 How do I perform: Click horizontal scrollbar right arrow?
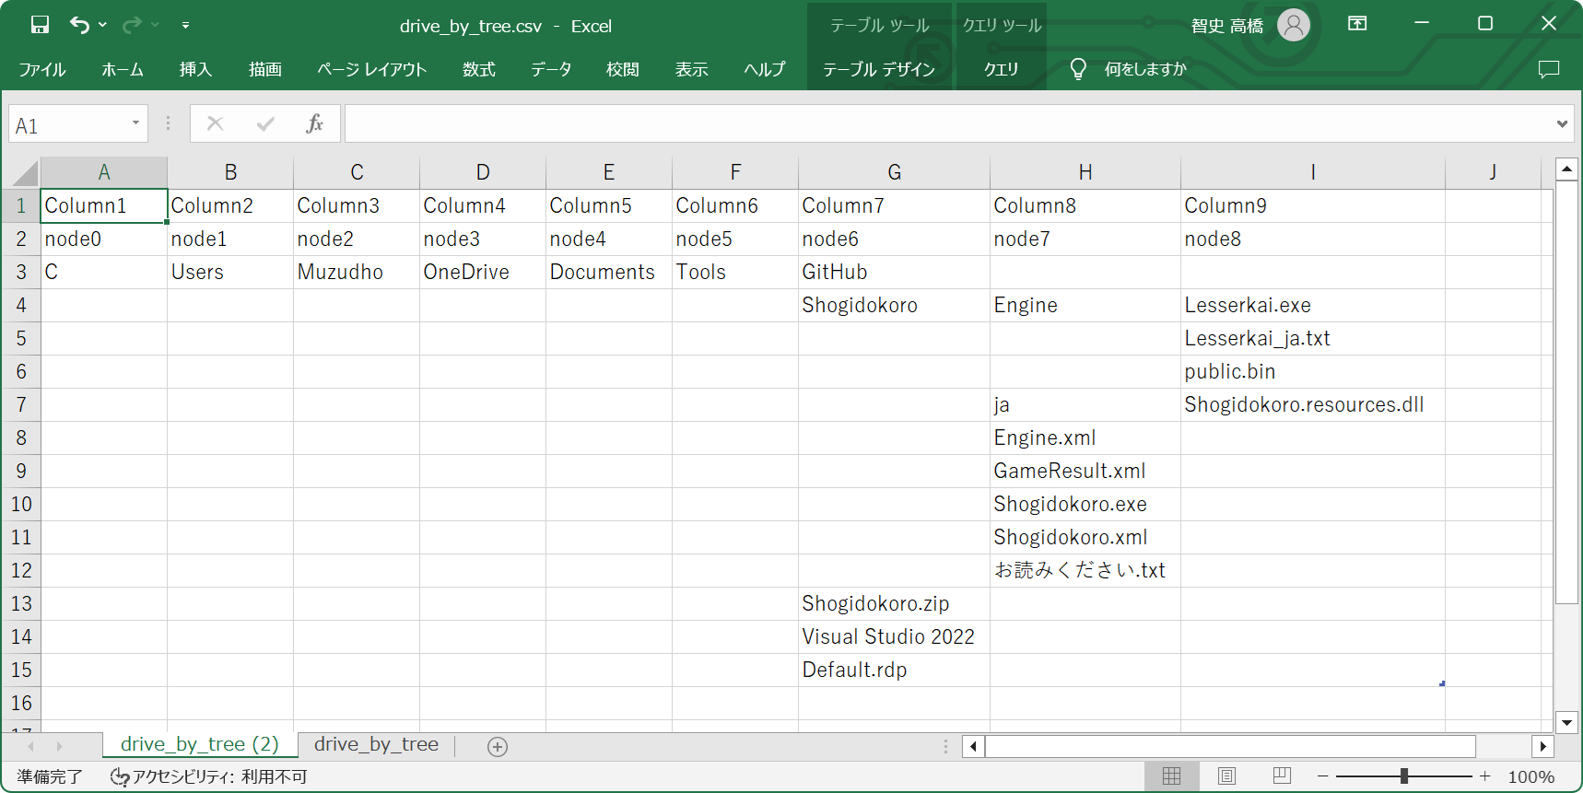(x=1542, y=746)
